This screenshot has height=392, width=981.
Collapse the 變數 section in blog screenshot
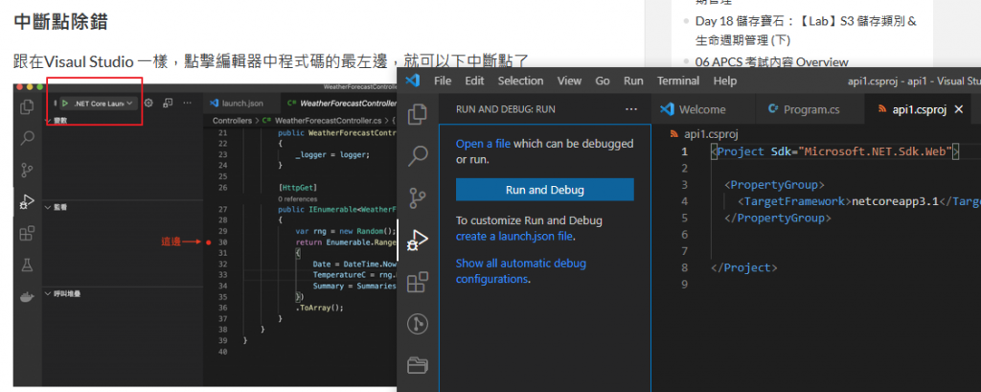click(x=57, y=120)
